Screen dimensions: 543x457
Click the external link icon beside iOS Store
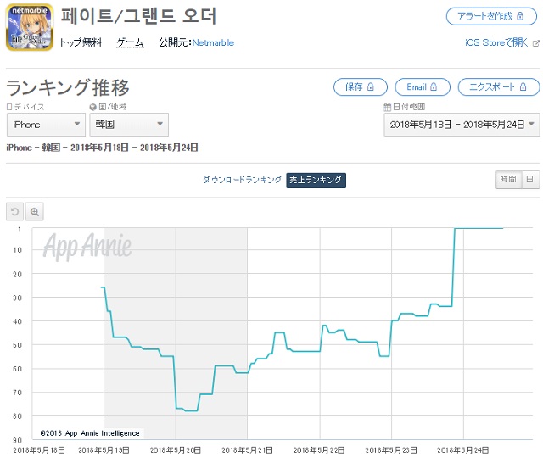click(536, 43)
